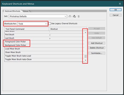Click the Cancel button
This screenshot has width=124, height=95.
click(116, 15)
